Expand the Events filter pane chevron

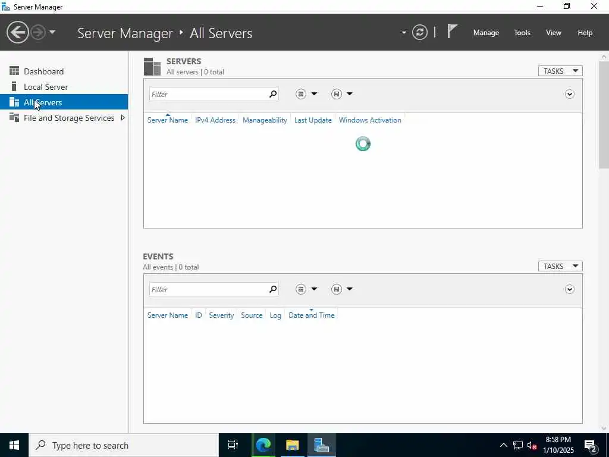pyautogui.click(x=569, y=289)
